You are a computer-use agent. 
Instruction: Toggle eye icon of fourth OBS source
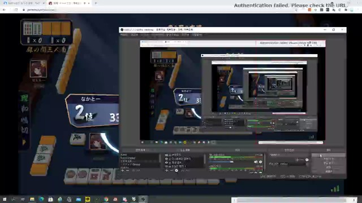tap(166, 166)
